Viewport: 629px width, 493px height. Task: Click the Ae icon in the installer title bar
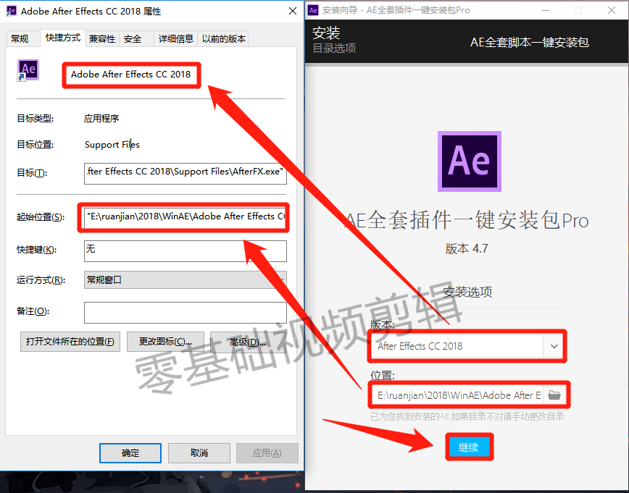point(312,10)
